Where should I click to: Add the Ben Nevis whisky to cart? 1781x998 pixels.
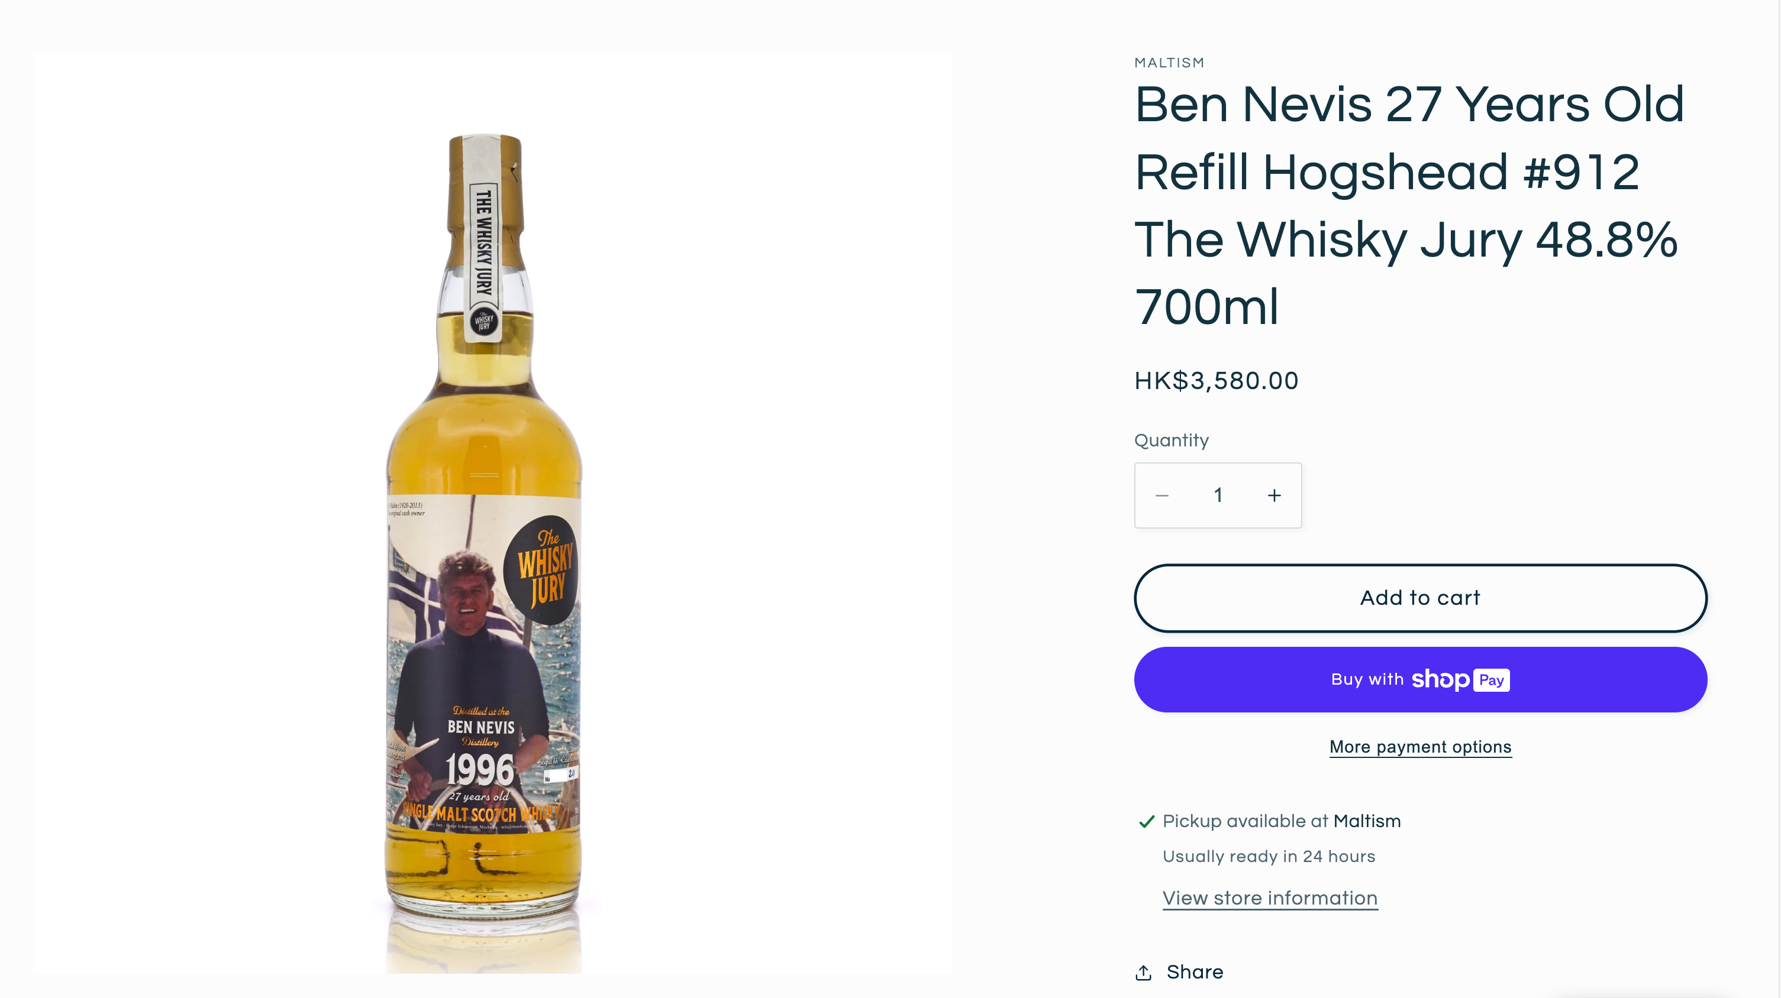[1420, 597]
